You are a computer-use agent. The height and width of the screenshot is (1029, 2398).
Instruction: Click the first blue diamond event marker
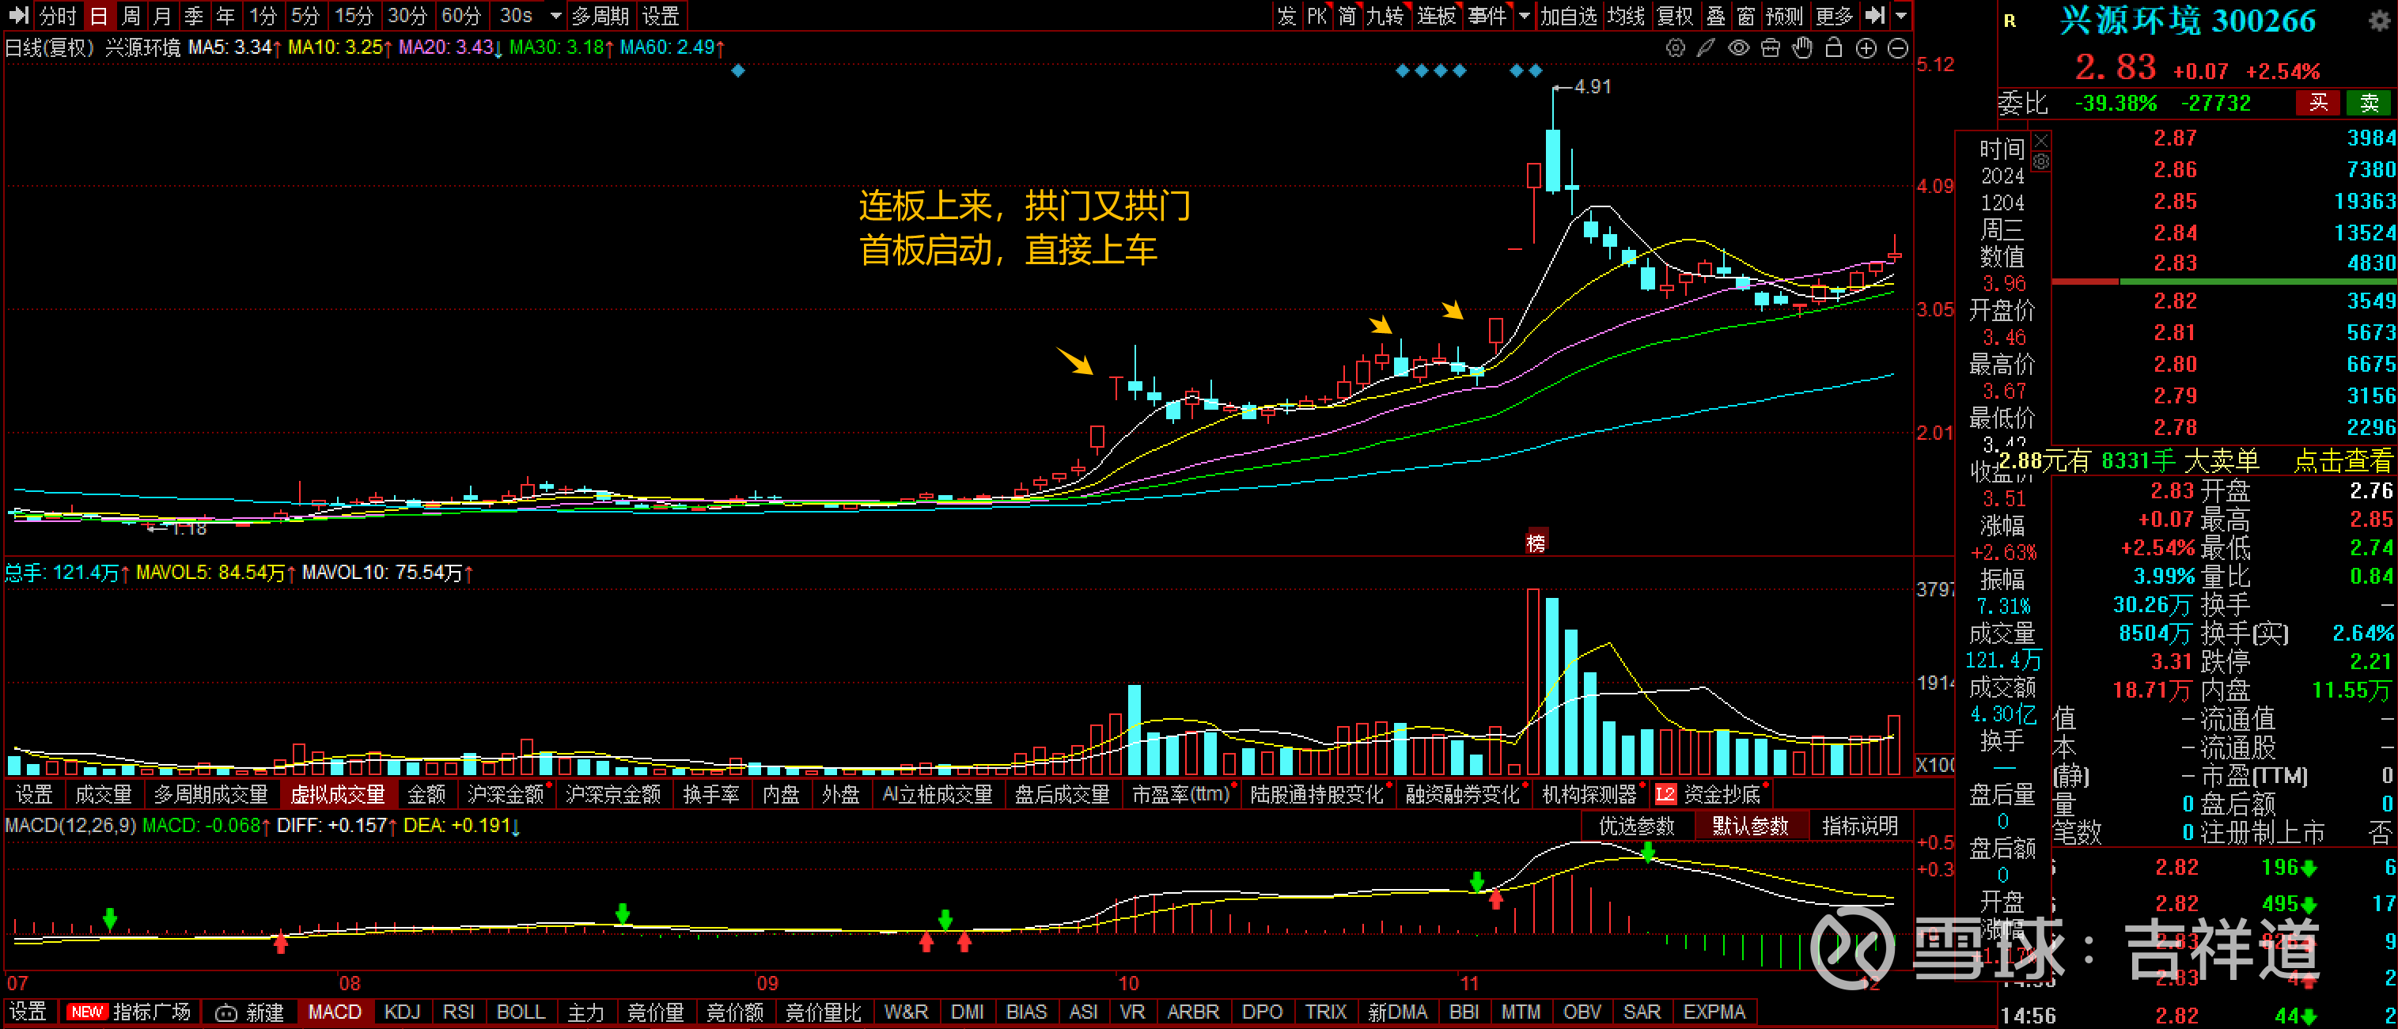click(737, 70)
